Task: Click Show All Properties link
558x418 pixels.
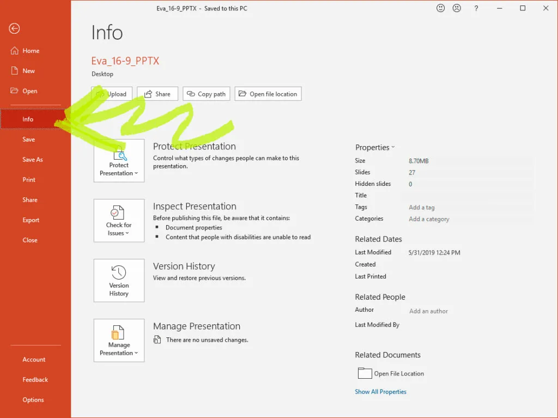Action: click(x=380, y=392)
